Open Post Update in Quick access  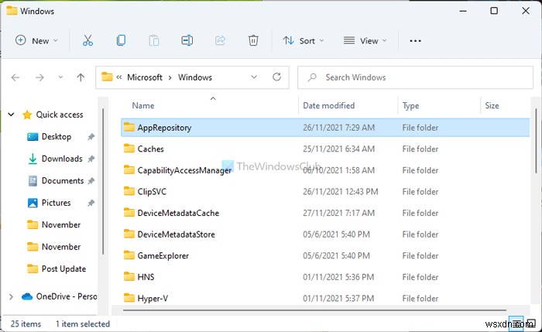click(x=63, y=269)
